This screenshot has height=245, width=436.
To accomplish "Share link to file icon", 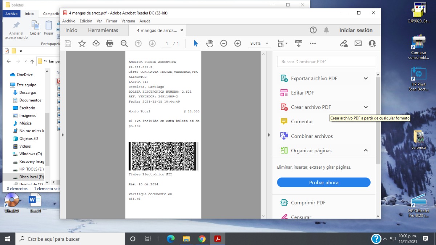I will 344,44.
